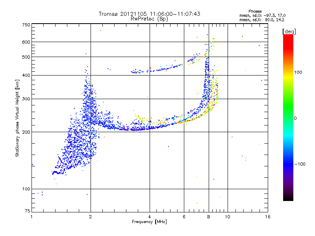
Task: Click the y-axis tick label '500'
Action: (x=26, y=57)
